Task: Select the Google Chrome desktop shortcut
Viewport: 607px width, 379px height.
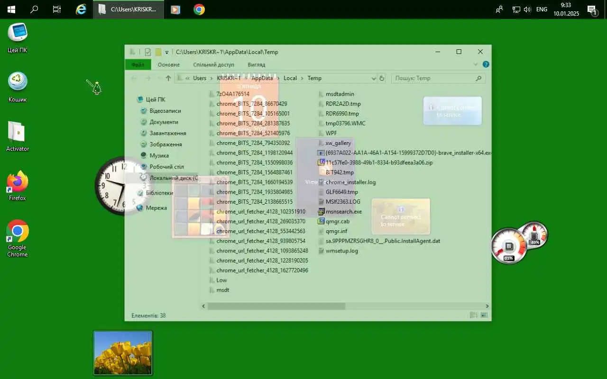Action: click(18, 239)
